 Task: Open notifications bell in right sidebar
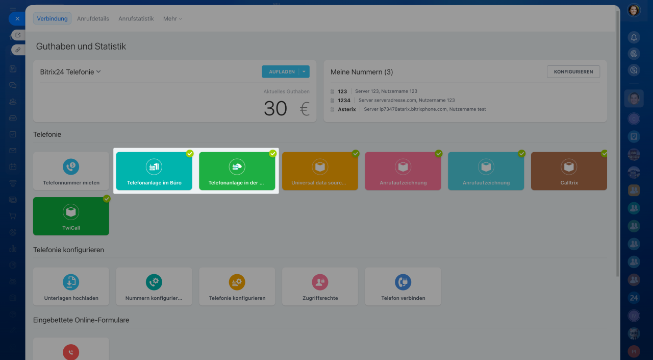[x=634, y=37]
